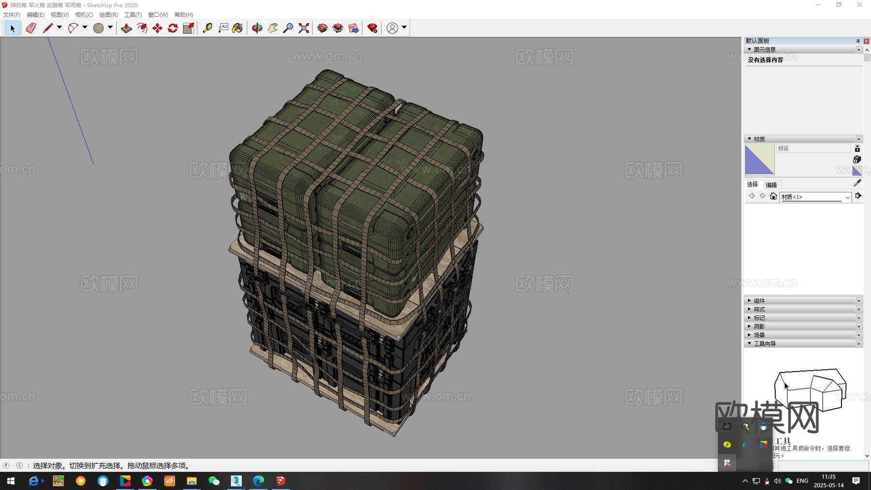This screenshot has width=871, height=490.
Task: Pick the Scale tool
Action: point(189,29)
